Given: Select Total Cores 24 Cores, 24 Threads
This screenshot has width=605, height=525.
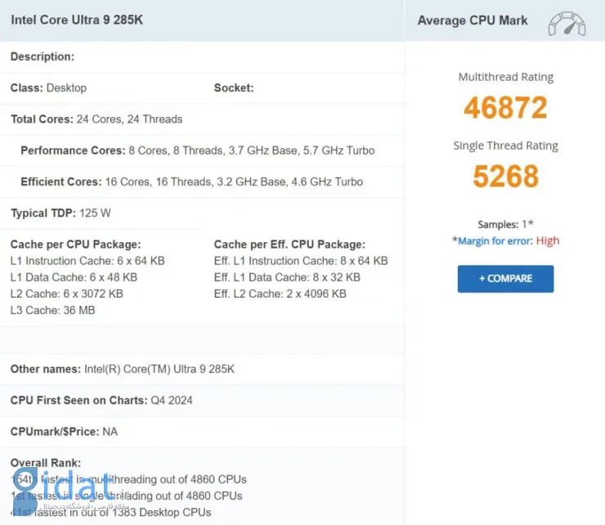Looking at the screenshot, I should click(96, 119).
